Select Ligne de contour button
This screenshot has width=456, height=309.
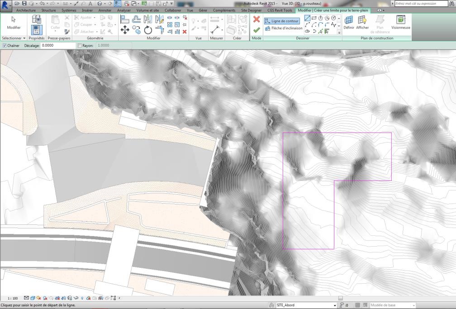[x=282, y=21]
